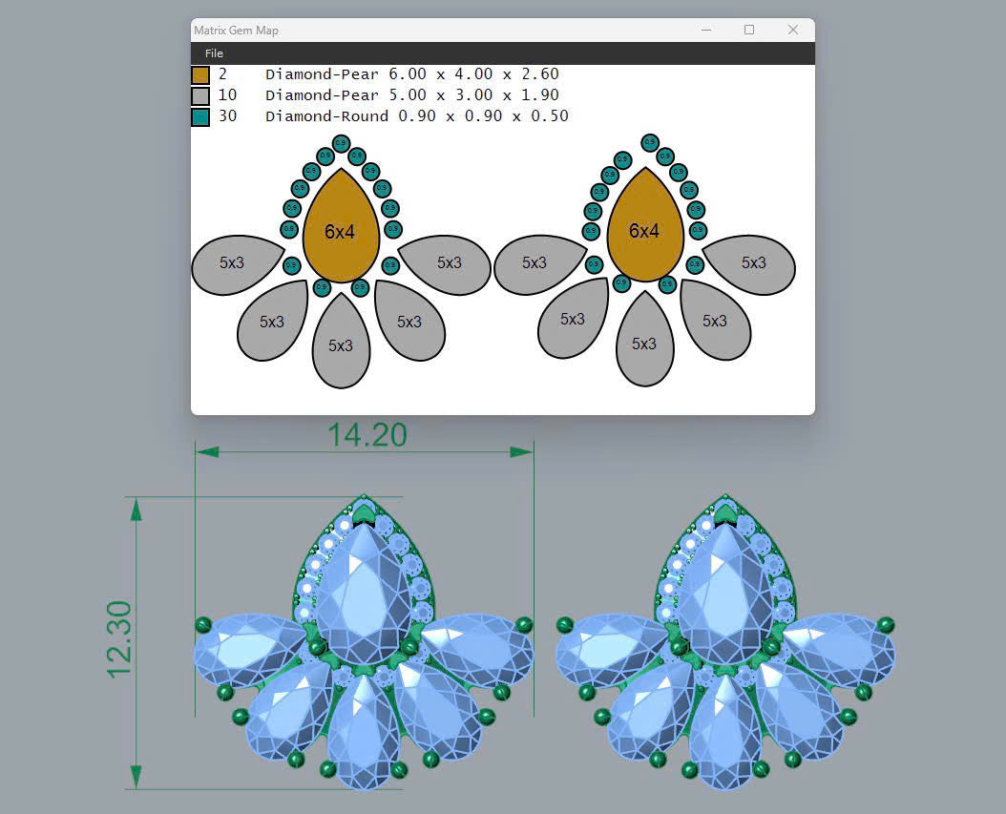The height and width of the screenshot is (814, 1006).
Task: Select the Diamond-Pear 5.00 x 3.00 x 1.90 row
Action: pos(411,95)
